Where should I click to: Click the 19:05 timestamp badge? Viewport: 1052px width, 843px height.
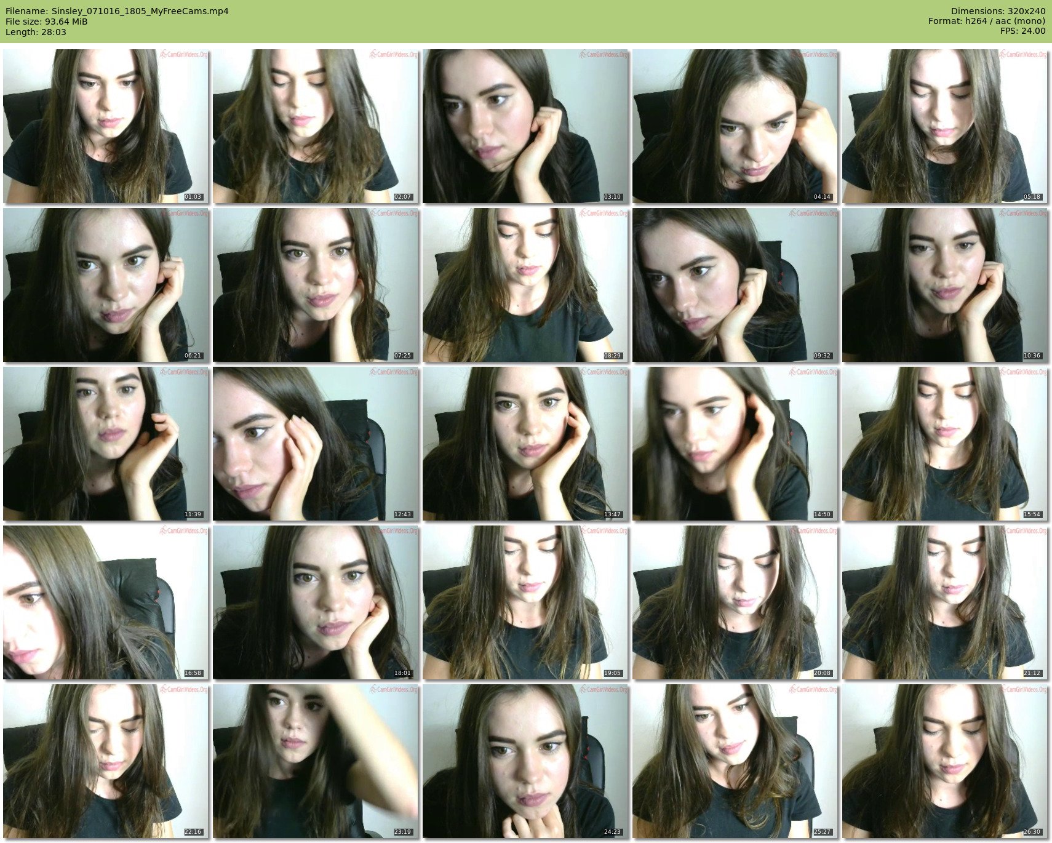(612, 673)
